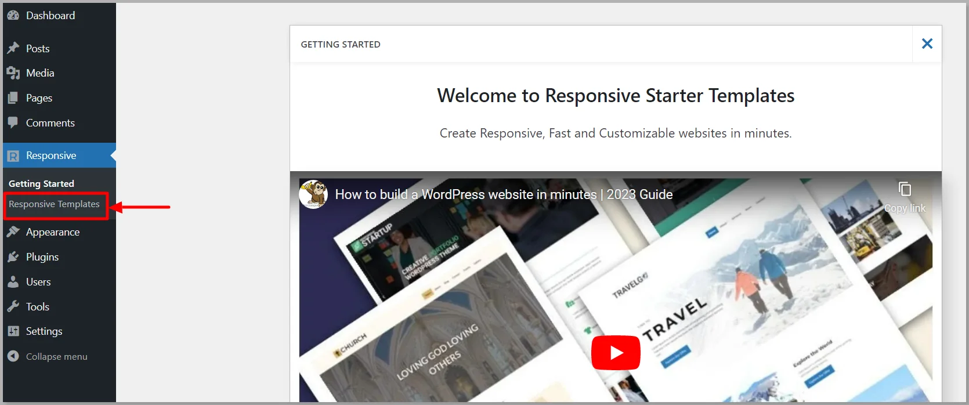
Task: Open the Settings menu
Action: 44,331
